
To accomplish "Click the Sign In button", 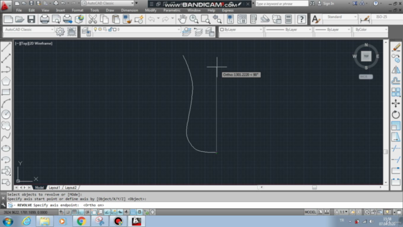I will [x=326, y=4].
